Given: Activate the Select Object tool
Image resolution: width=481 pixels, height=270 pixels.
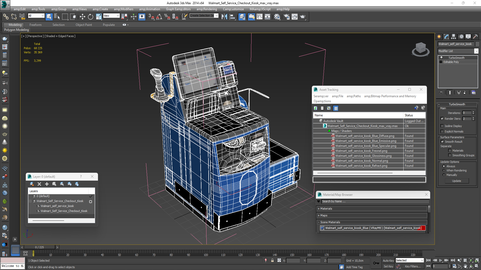Looking at the screenshot, I should (49, 17).
